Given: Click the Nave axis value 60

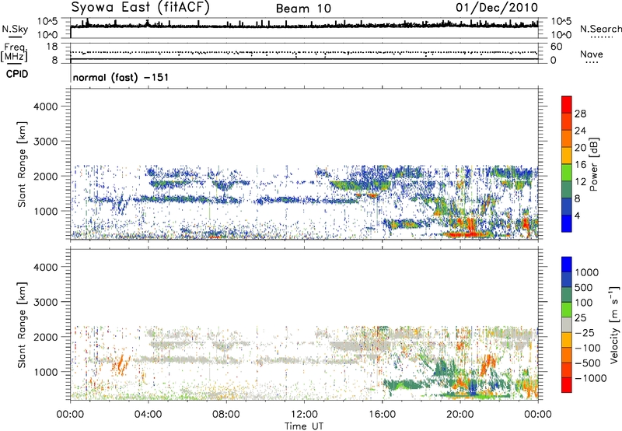Looking at the screenshot, I should click(556, 47).
